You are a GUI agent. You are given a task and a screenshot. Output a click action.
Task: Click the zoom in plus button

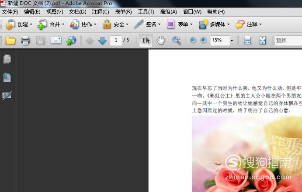[x=203, y=40]
